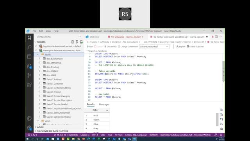Open the Connections view in activity bar
The width and height of the screenshot is (250, 141).
pyautogui.click(x=29, y=38)
